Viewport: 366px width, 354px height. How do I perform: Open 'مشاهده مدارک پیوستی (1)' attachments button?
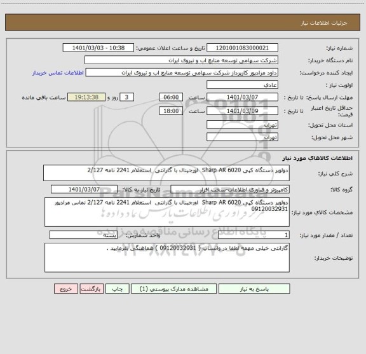(x=174, y=289)
